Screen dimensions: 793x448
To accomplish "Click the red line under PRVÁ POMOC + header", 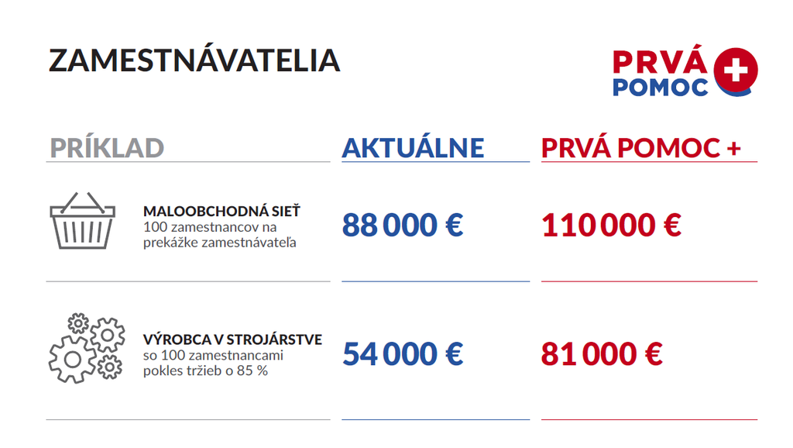I will point(649,162).
